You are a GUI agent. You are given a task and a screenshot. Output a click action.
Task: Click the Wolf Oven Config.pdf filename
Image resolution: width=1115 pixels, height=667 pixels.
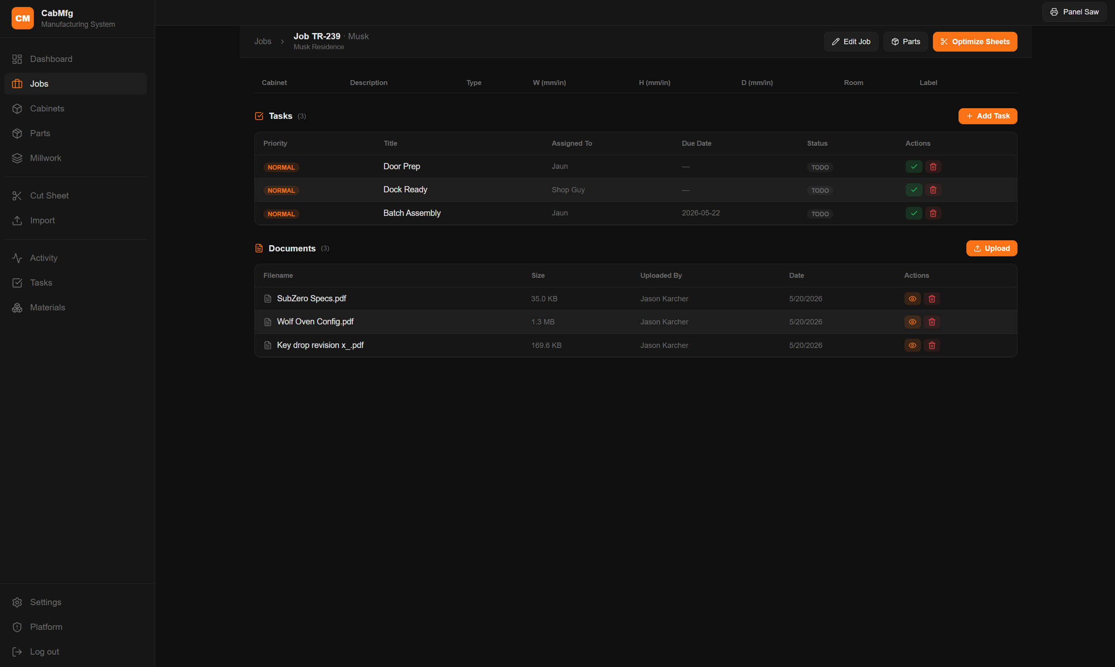[x=315, y=322]
